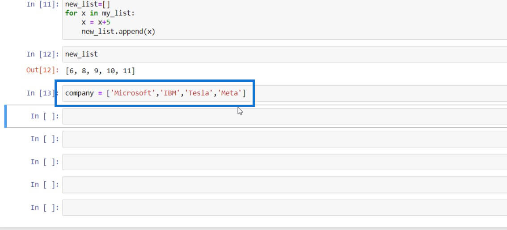This screenshot has height=230, width=507.
Task: Click the In [11] for-loop code cell
Action: pyautogui.click(x=284, y=19)
